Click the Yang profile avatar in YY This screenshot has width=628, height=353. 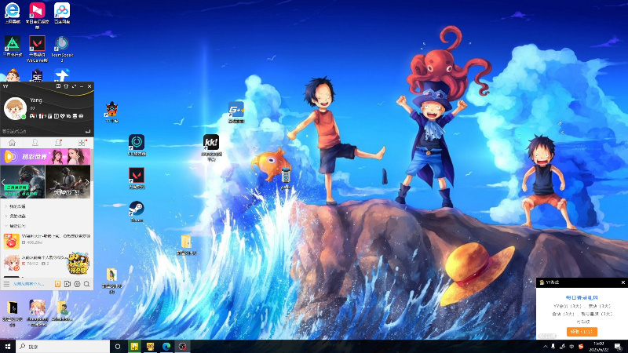coord(15,108)
